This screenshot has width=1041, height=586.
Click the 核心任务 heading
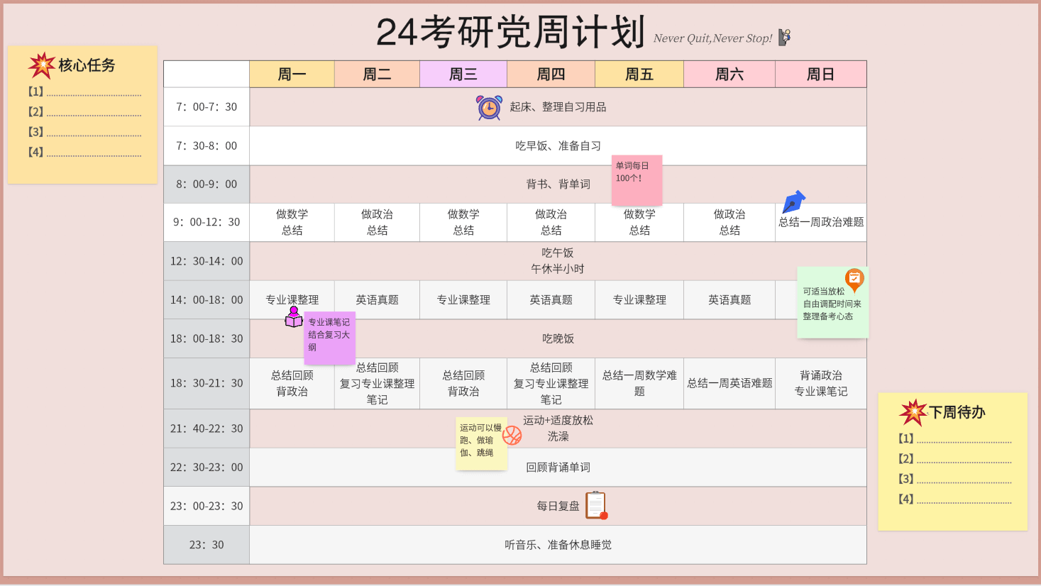click(x=87, y=65)
